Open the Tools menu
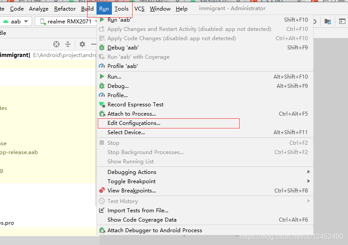348x245 pixels. click(122, 9)
